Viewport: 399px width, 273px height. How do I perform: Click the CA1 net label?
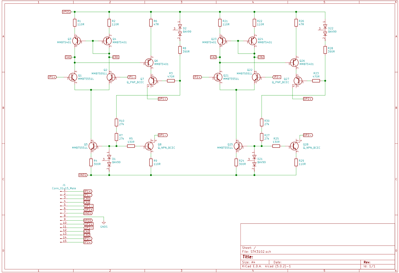[x=68, y=57]
